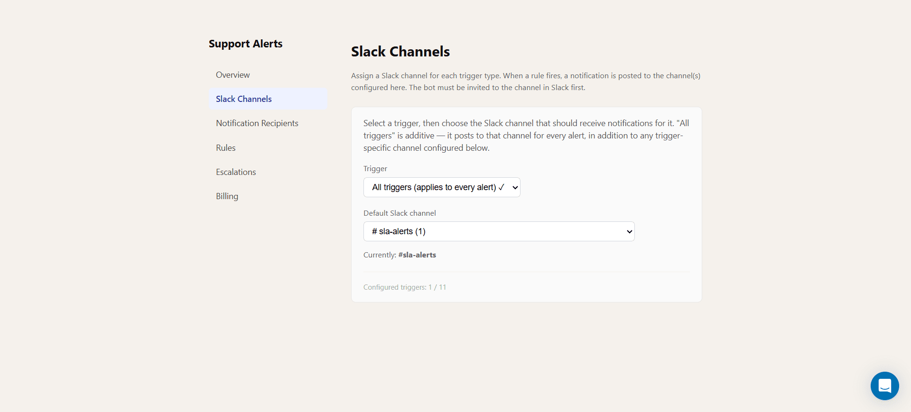Screen dimensions: 911x412
Task: Click the Support Alerts sidebar heading
Action: pos(245,44)
